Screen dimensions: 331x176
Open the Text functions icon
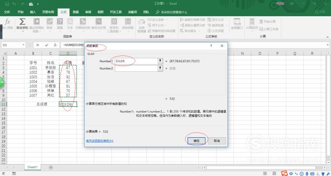[x=70, y=22]
